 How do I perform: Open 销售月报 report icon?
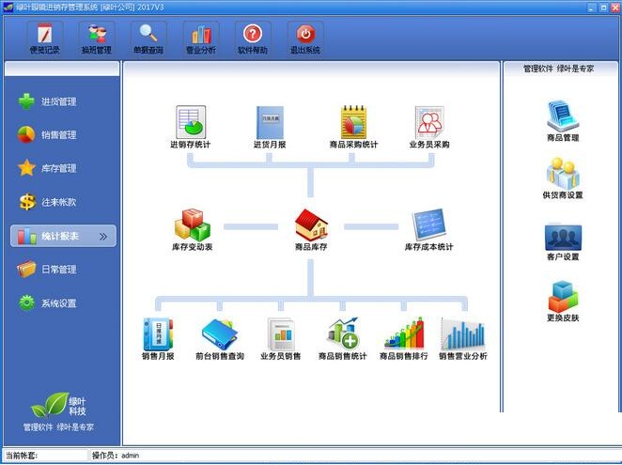coord(158,339)
